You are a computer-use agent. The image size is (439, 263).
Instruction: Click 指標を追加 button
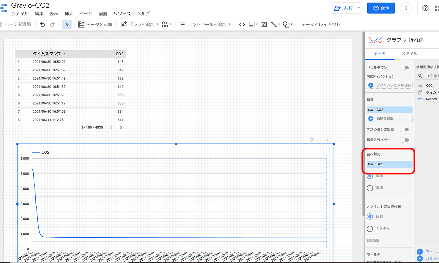[x=390, y=118]
